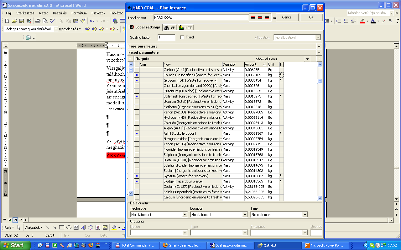401x250 pixels.
Task: Click the Save floppy icon in Word toolbar
Action: coord(22,21)
